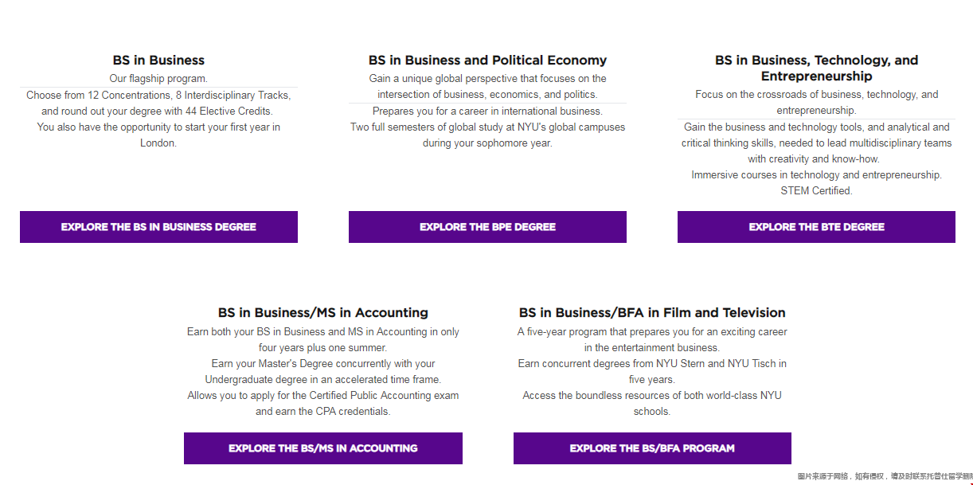Screen dimensions: 973x485
Task: Click the start your first year in London sentence
Action: pyautogui.click(x=158, y=135)
